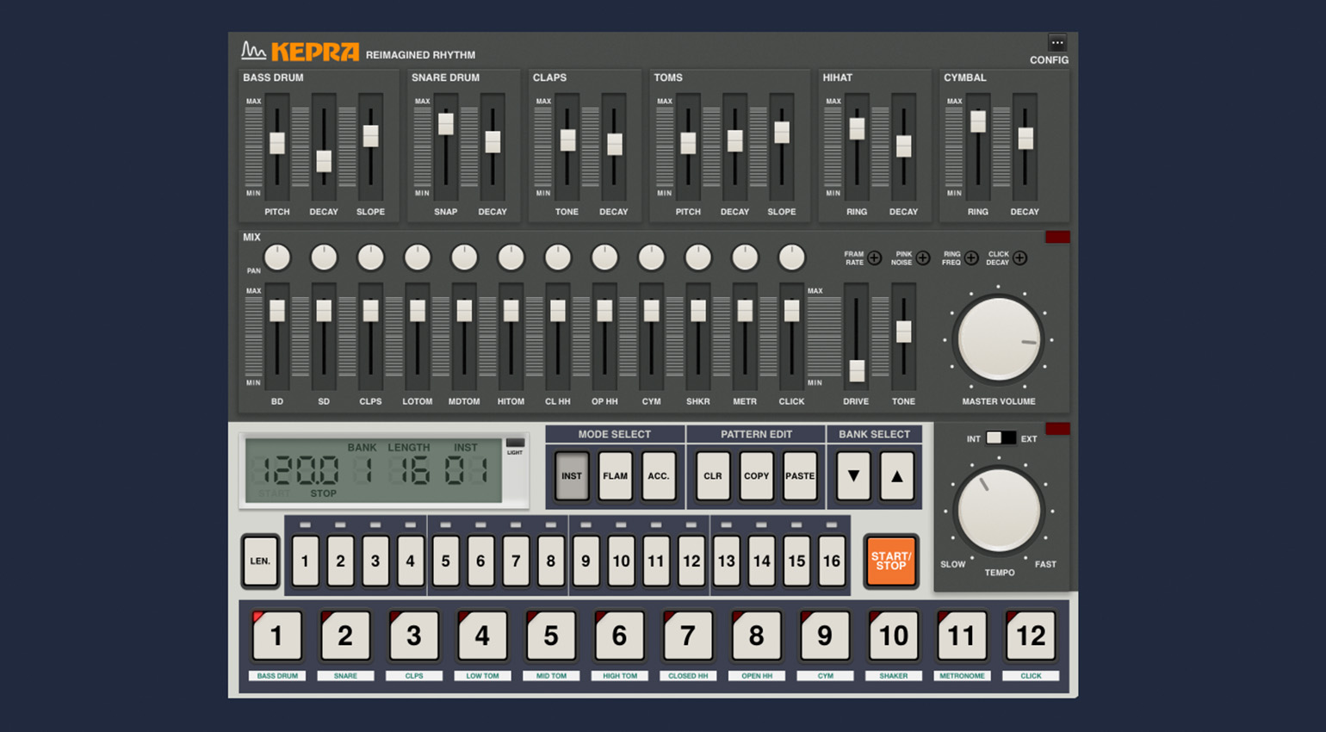Enable INST mode
The height and width of the screenshot is (732, 1326).
click(572, 475)
